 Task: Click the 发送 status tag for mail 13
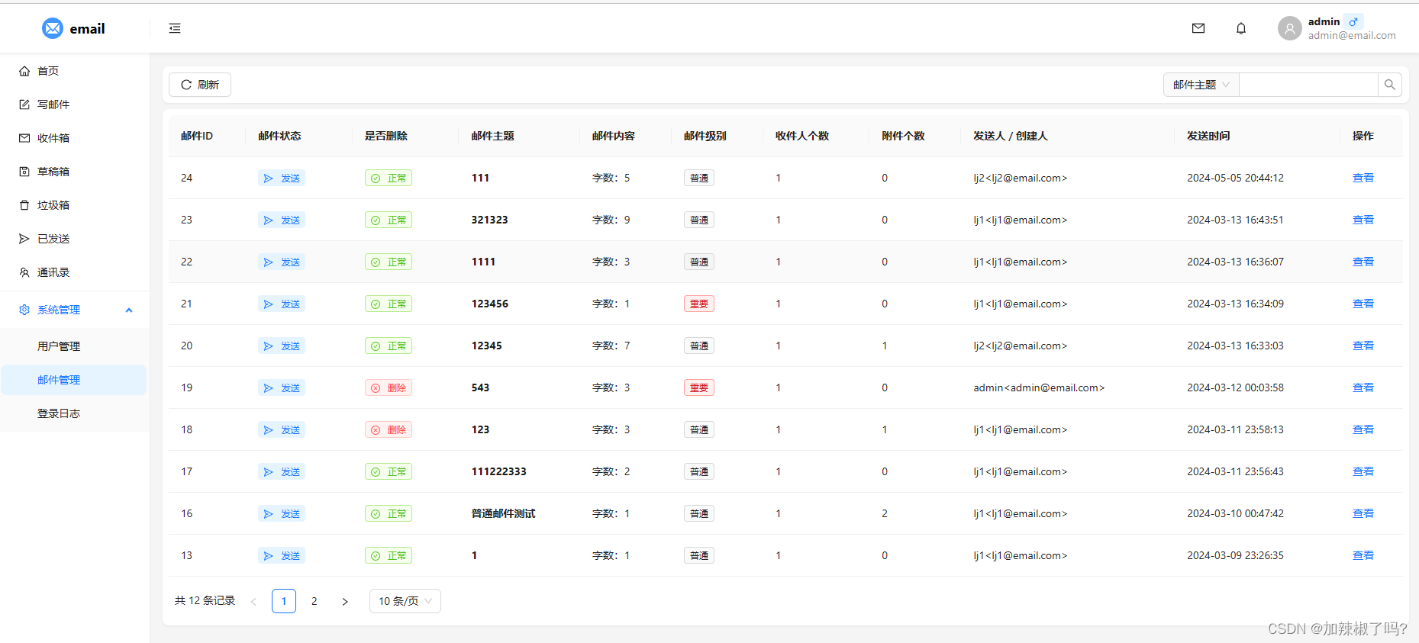pos(282,555)
